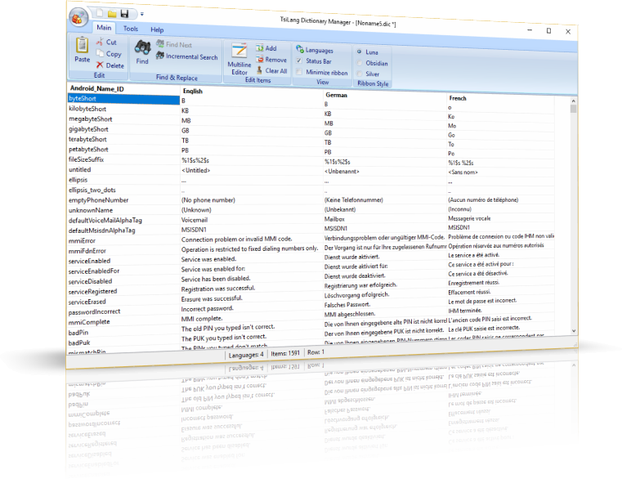This screenshot has height=479, width=622.
Task: Click the Delete red X icon
Action: tap(100, 65)
